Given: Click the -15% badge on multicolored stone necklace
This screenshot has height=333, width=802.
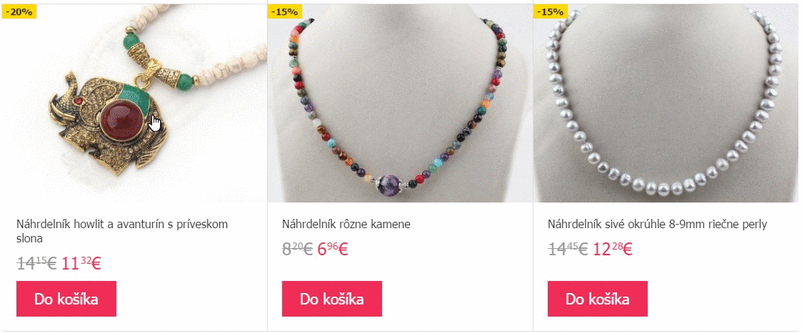Looking at the screenshot, I should (x=285, y=11).
